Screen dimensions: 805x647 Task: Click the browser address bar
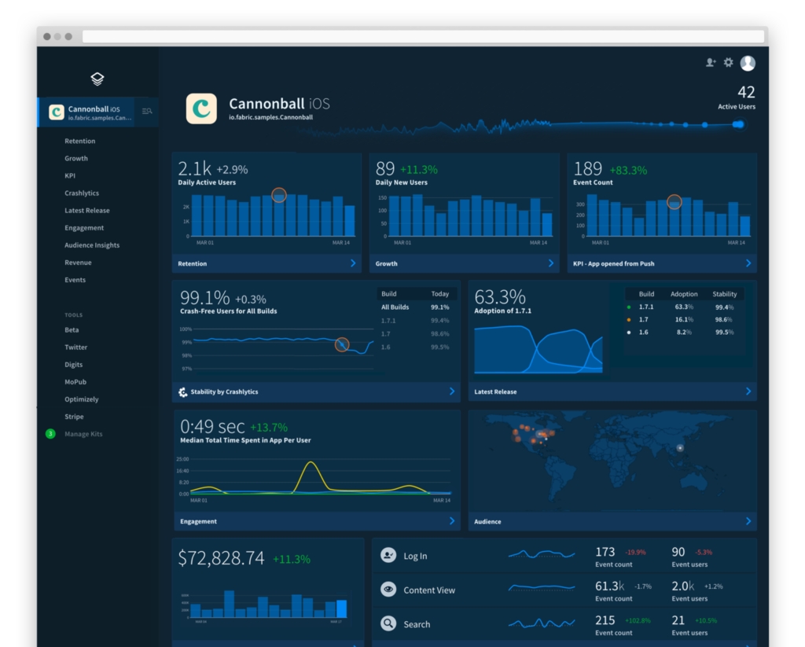click(423, 37)
